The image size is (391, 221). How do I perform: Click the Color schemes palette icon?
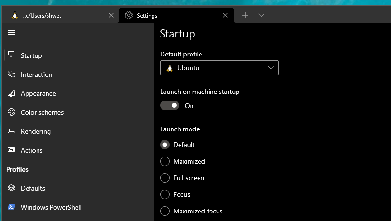tap(11, 112)
